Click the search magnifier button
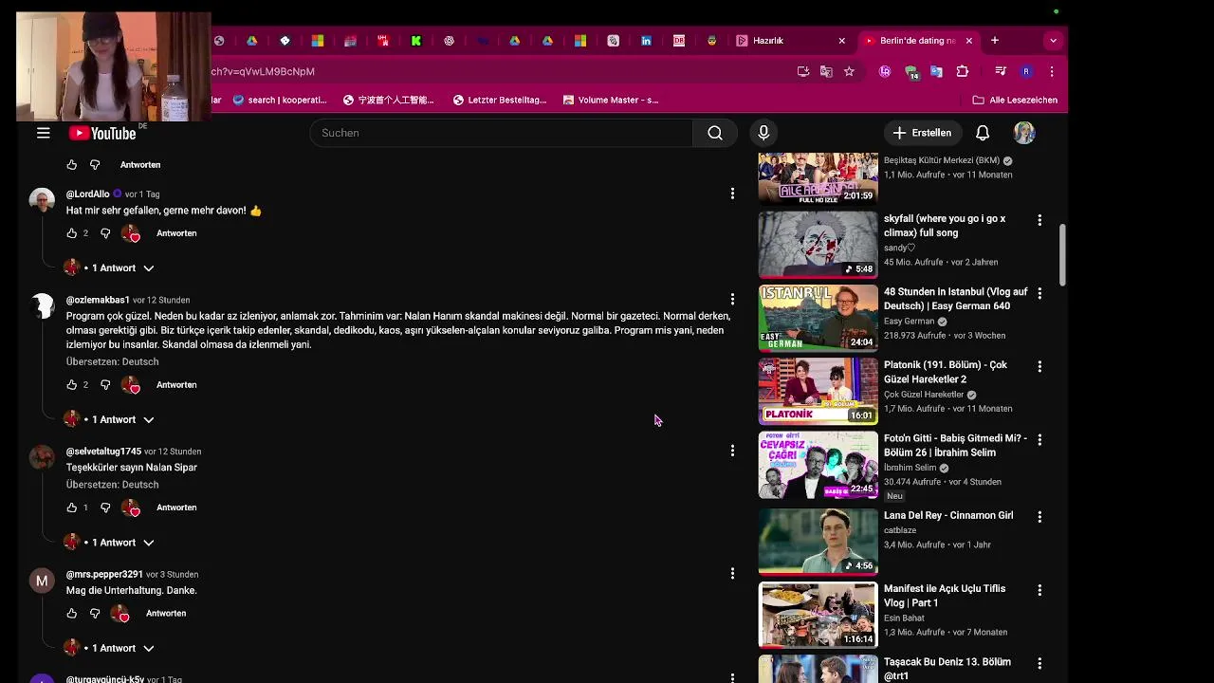1214x683 pixels. 715,133
